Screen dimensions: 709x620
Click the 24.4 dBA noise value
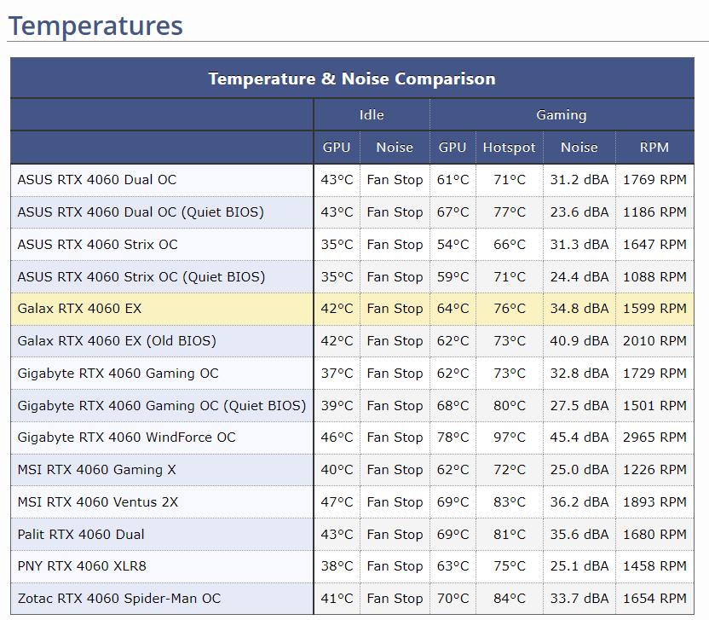pyautogui.click(x=579, y=277)
